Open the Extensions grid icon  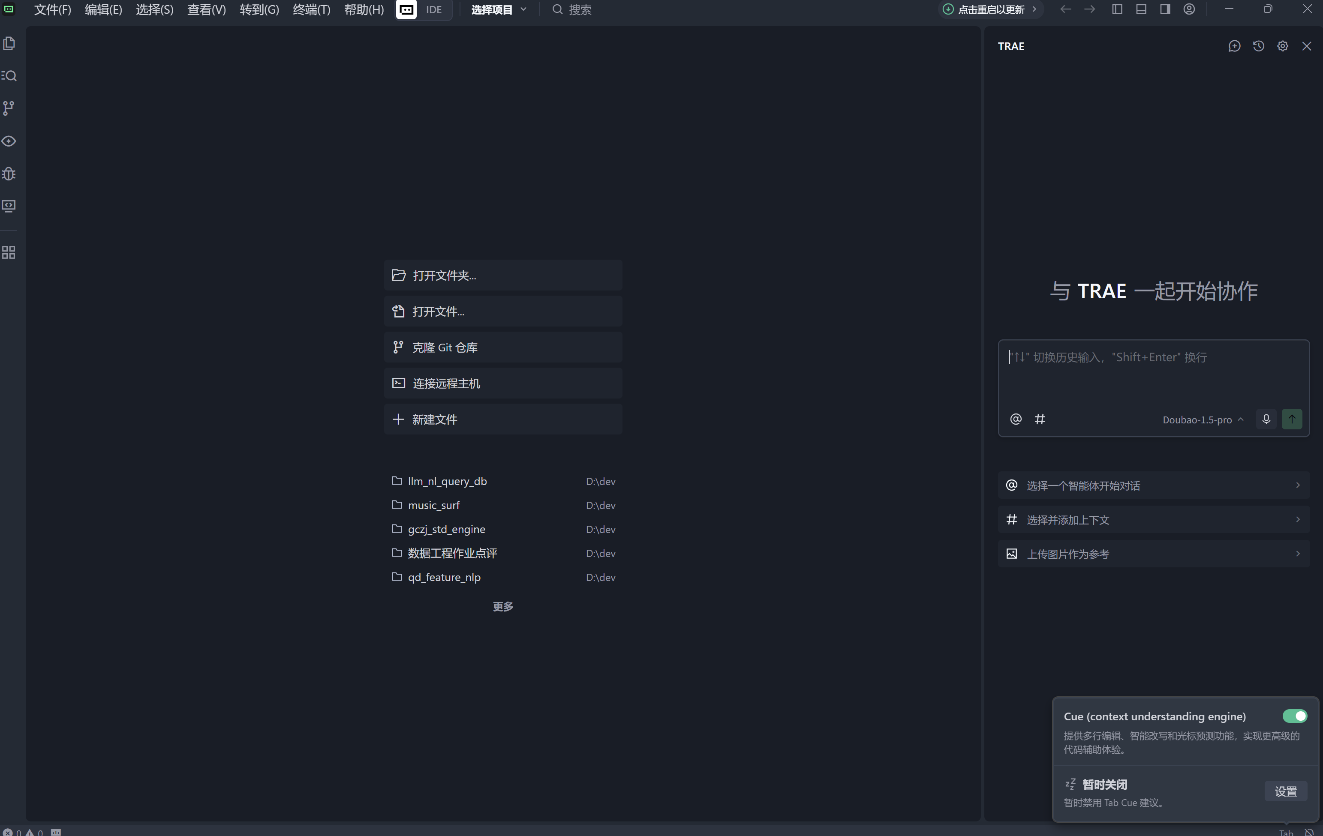pyautogui.click(x=9, y=253)
